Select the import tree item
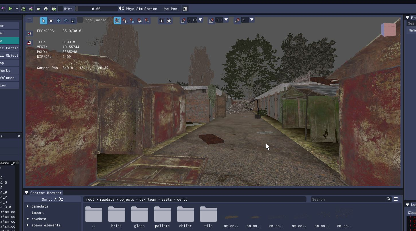 point(38,213)
